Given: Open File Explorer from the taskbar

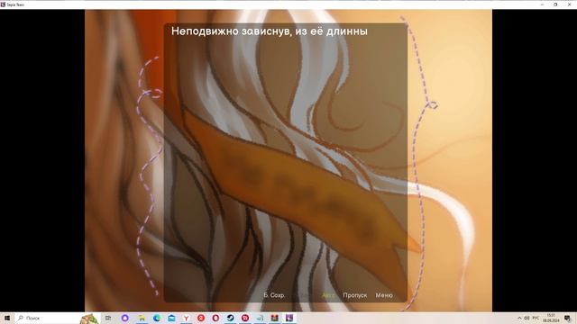Looking at the screenshot, I should (142, 318).
